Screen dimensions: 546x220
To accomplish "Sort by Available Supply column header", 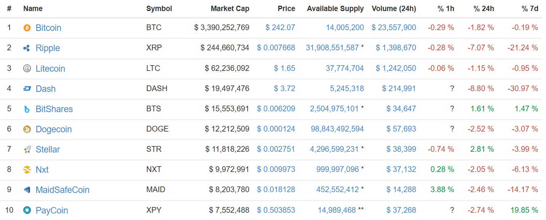I will (335, 8).
